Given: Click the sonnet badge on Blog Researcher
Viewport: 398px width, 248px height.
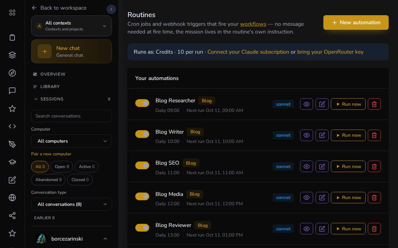Looking at the screenshot, I should (283, 104).
